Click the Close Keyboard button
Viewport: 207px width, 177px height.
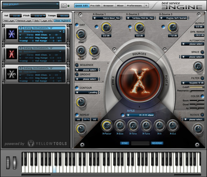[x=62, y=21]
